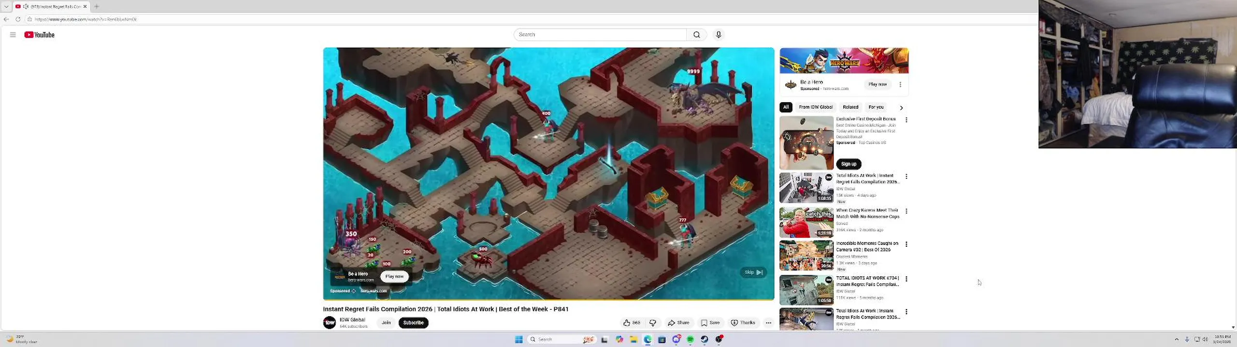Open File Explorer from the taskbar
Viewport: 1237px width, 347px height.
[633, 339]
